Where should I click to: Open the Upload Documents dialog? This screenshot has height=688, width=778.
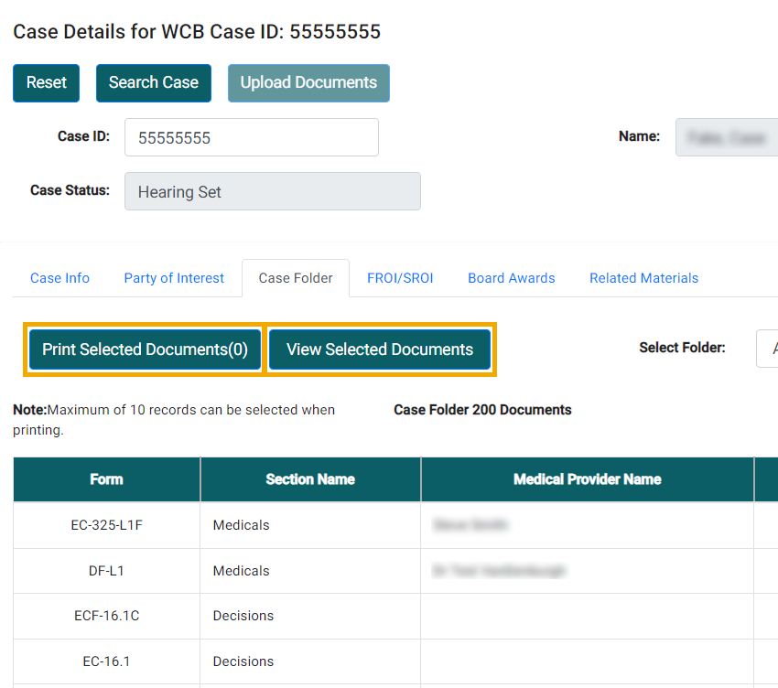point(308,82)
